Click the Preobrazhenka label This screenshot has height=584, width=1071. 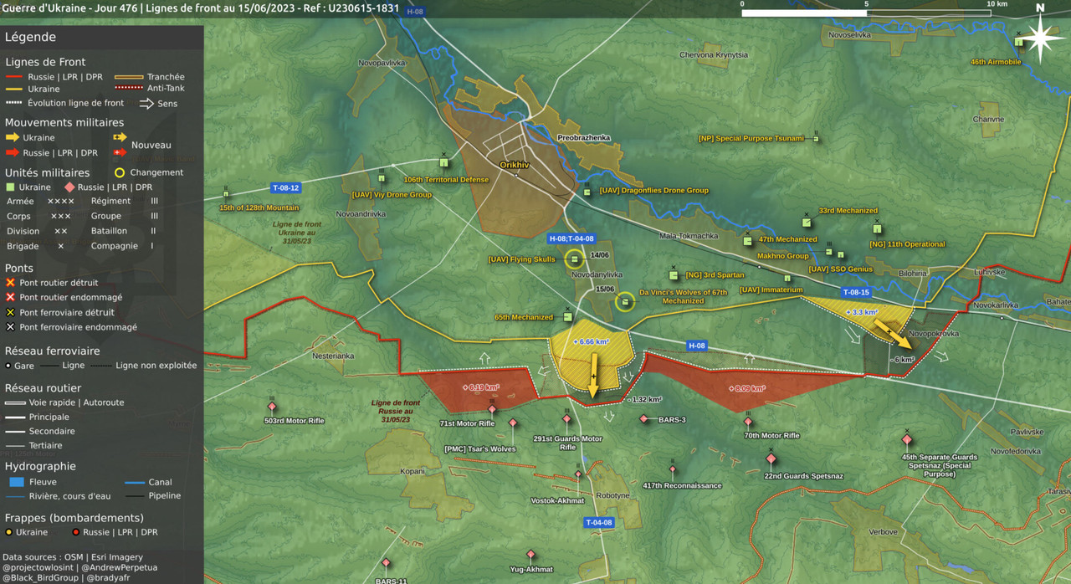pyautogui.click(x=583, y=138)
